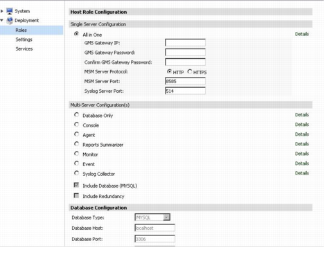Screen dimensions: 329x259
Task: Click the Multi-Server Configuration(s) heading
Action: [100, 105]
